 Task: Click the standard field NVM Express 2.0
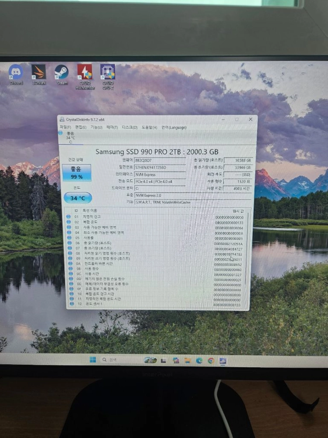[x=193, y=195]
